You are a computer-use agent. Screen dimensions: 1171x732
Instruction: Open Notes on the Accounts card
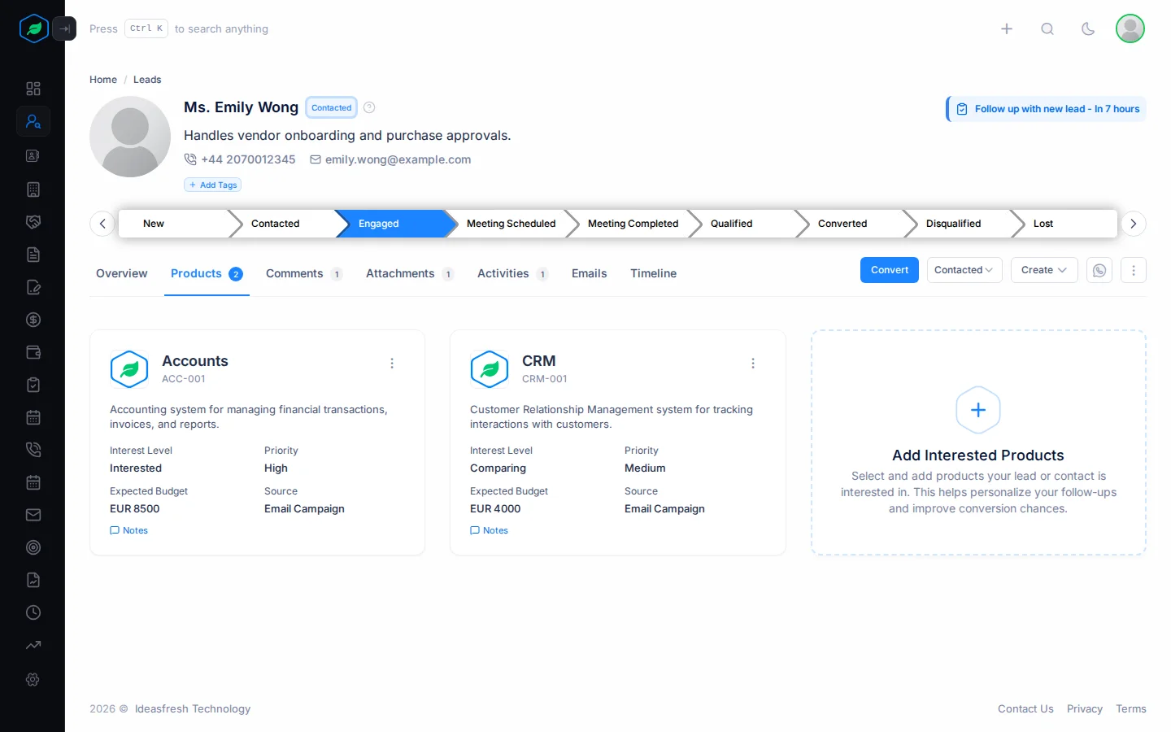[129, 530]
